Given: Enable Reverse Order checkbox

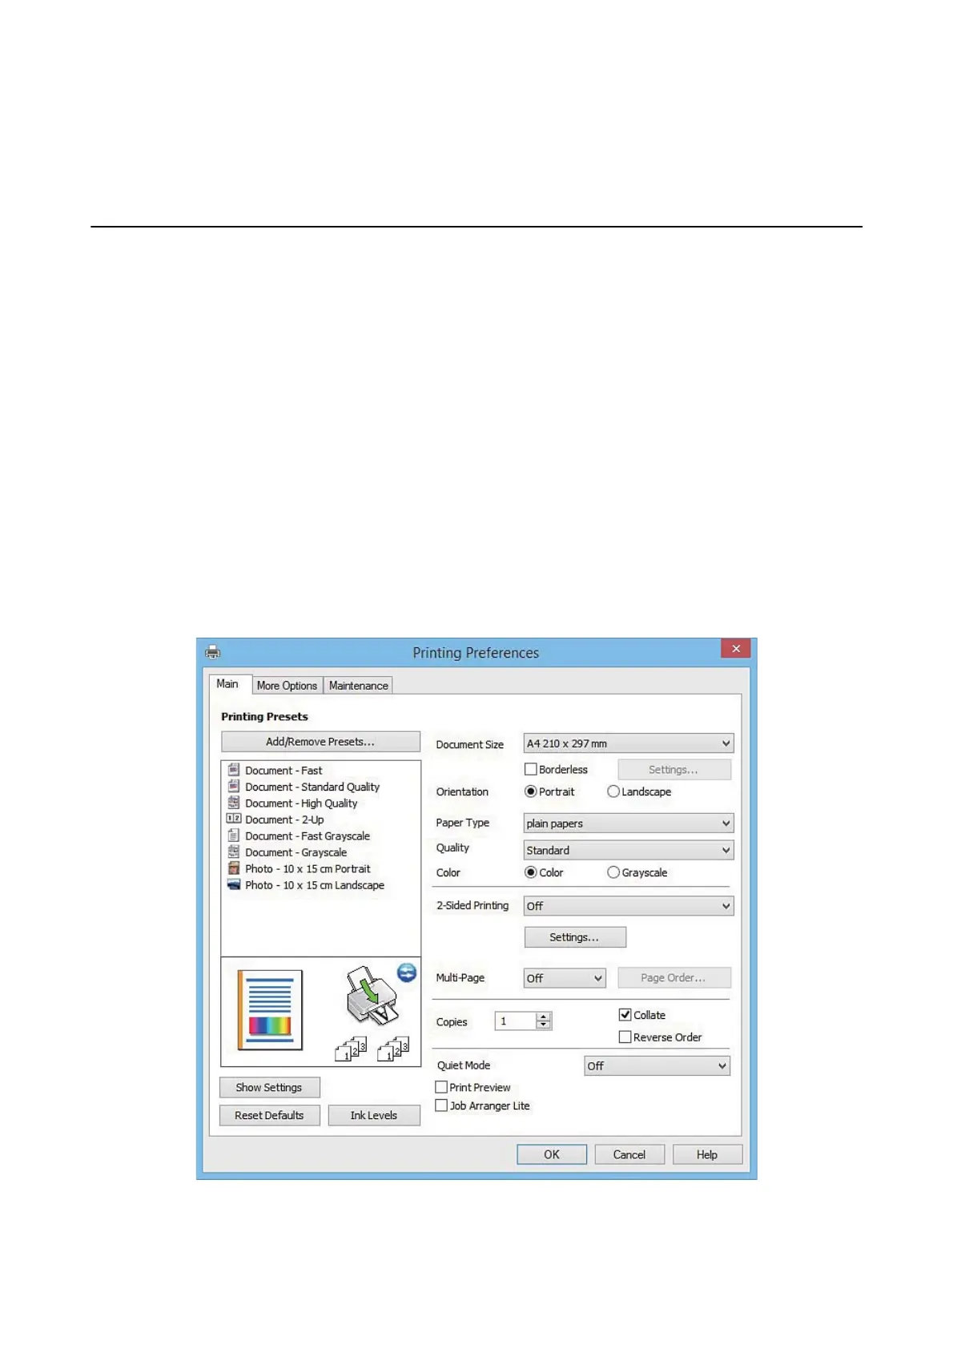Looking at the screenshot, I should coord(625,1037).
